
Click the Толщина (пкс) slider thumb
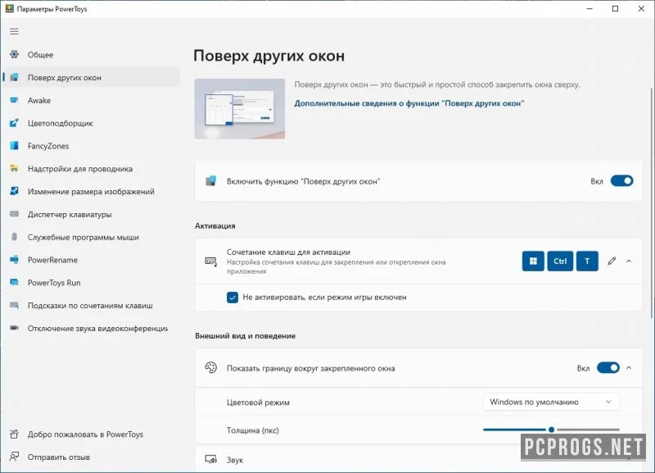click(551, 430)
